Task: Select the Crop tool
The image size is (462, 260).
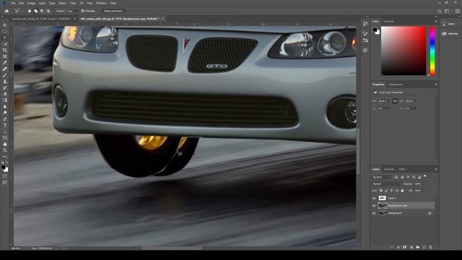Action: coord(5,50)
